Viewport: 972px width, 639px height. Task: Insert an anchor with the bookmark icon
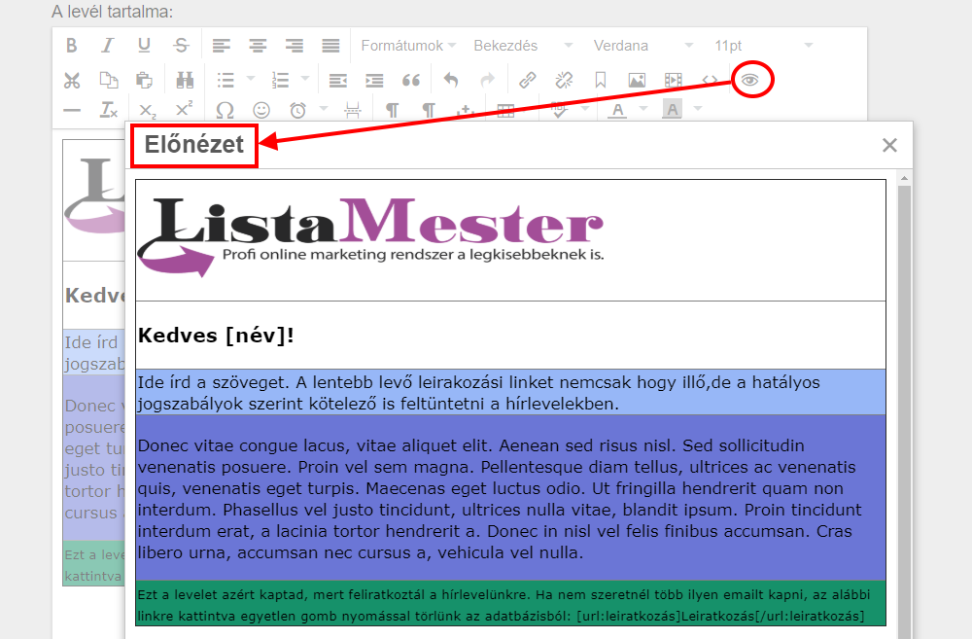[600, 80]
